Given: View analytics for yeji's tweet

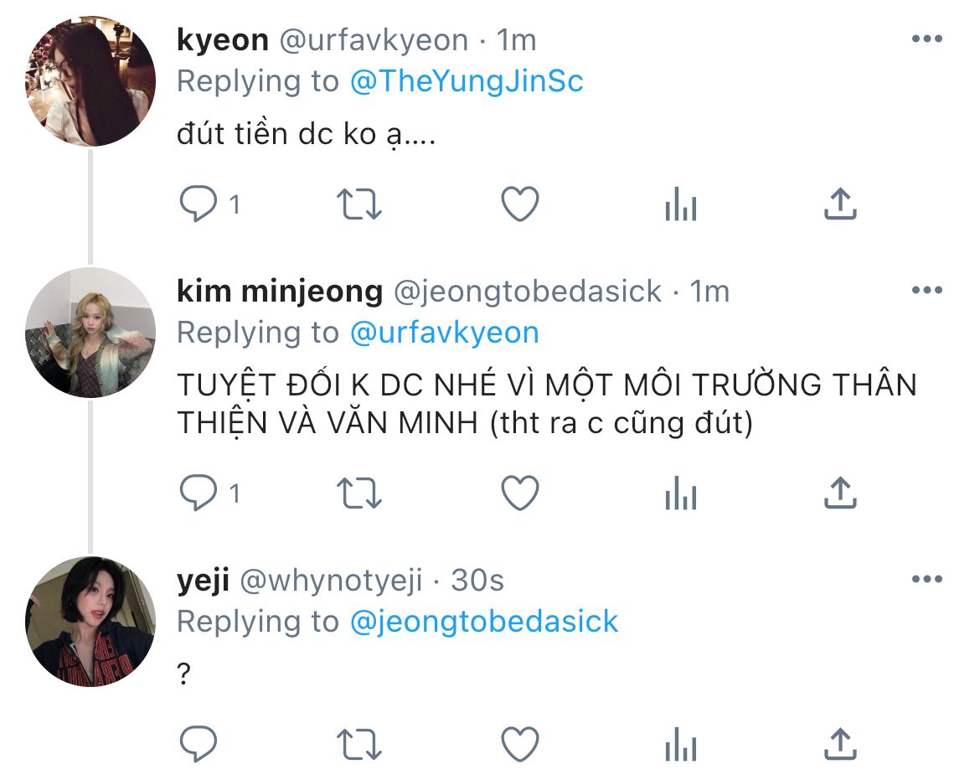Looking at the screenshot, I should (x=681, y=744).
